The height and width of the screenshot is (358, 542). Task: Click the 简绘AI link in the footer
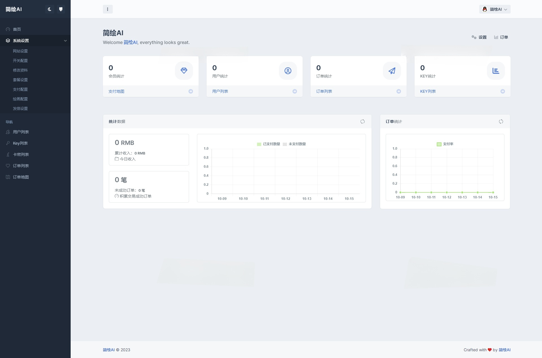(109, 350)
